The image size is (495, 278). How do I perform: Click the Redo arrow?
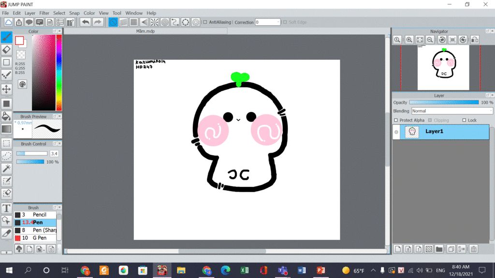pos(98,22)
